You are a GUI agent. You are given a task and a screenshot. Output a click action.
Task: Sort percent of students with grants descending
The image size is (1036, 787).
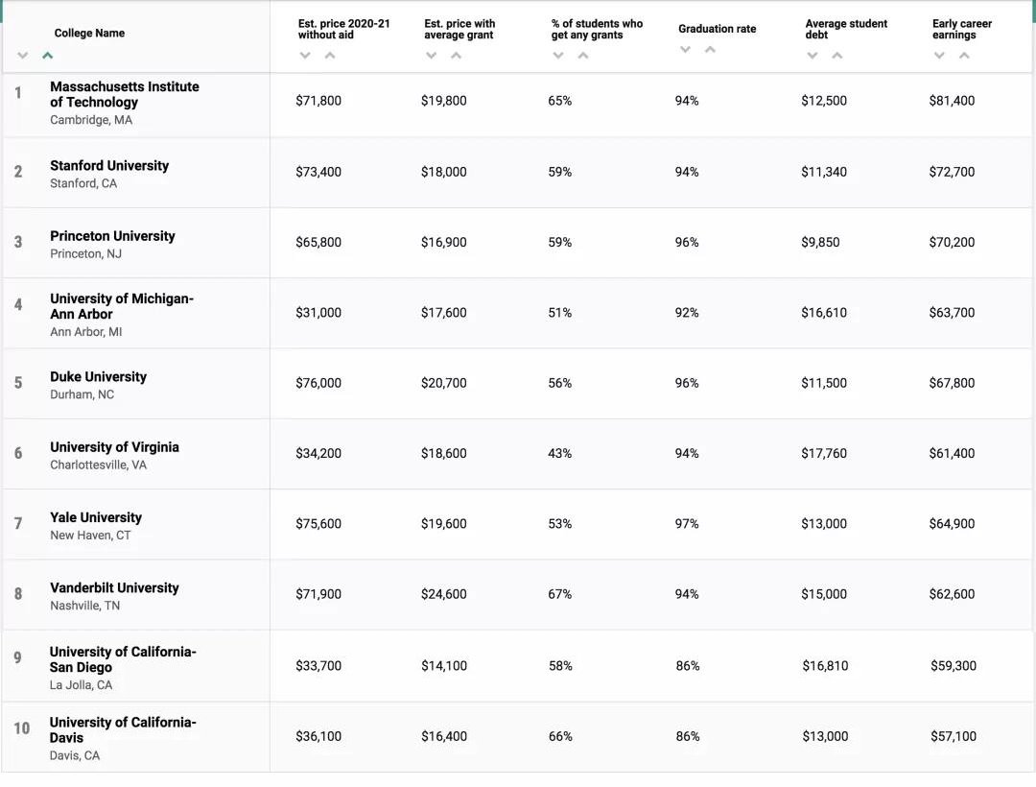tap(558, 56)
